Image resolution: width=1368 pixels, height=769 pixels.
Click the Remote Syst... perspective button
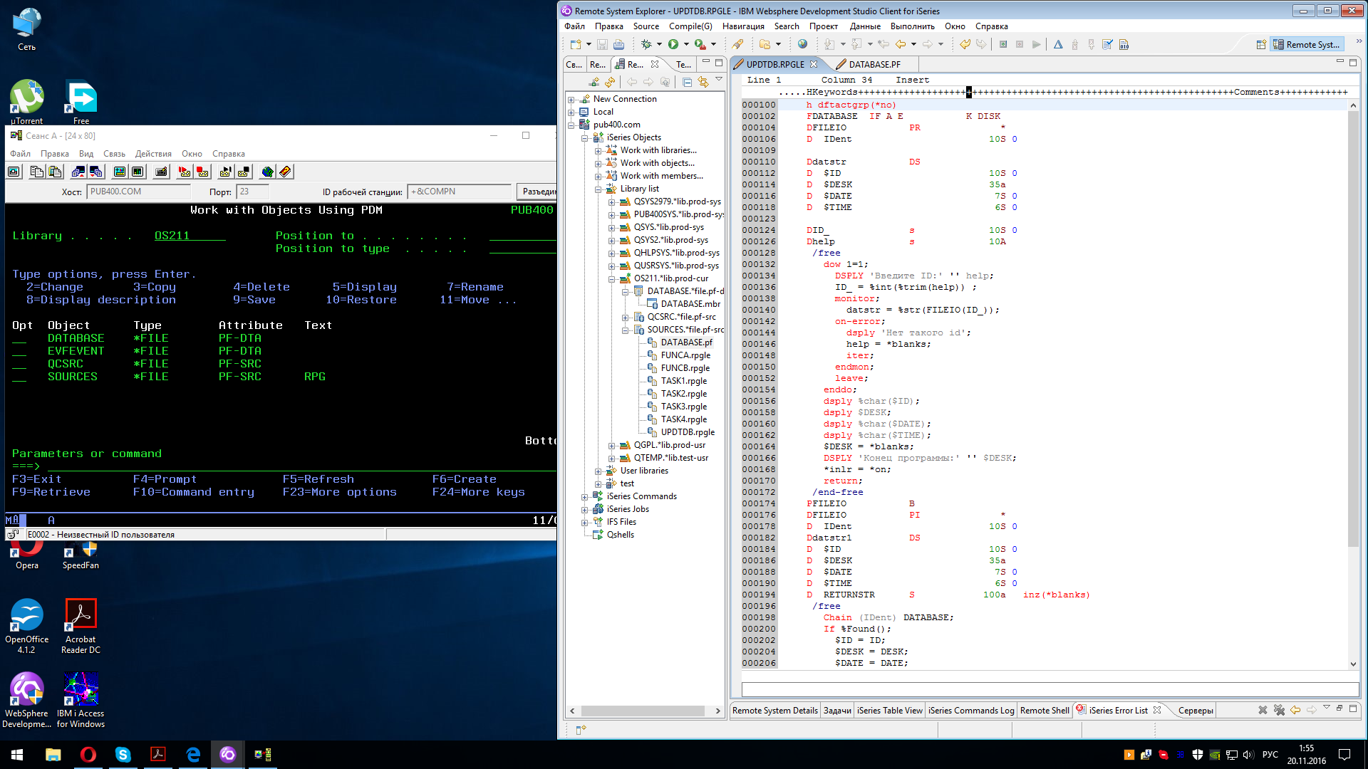point(1307,44)
